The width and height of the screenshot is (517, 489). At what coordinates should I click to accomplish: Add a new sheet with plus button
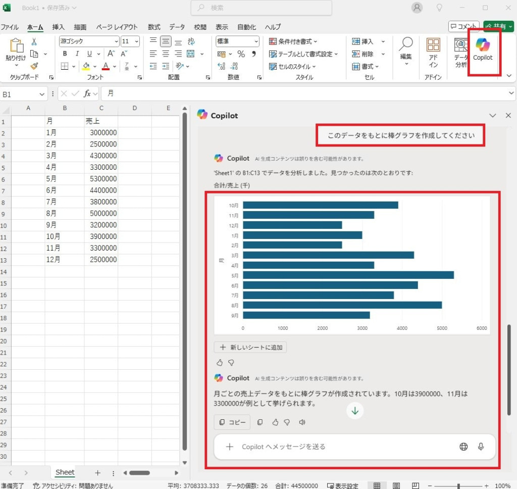(97, 473)
